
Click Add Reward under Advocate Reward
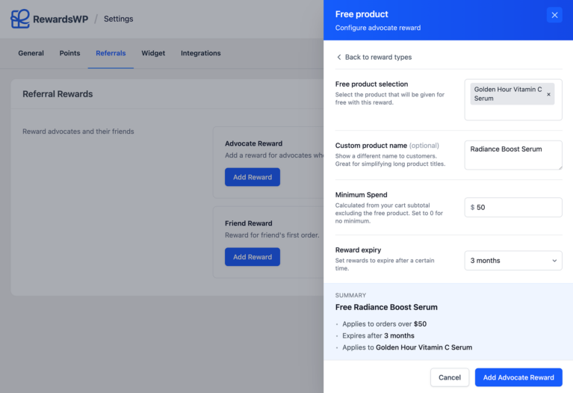pos(252,177)
